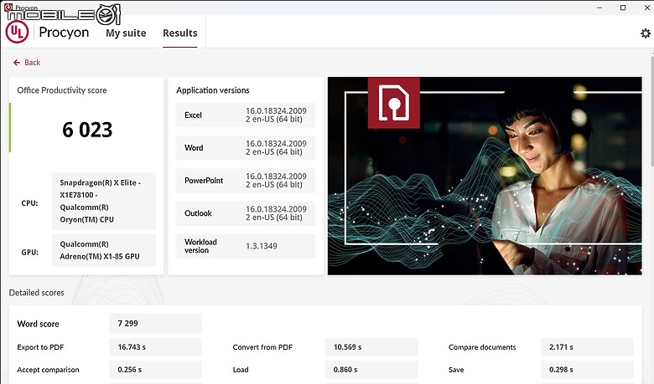
Task: Click the Export to PDF 16.743 s value
Action: (x=156, y=347)
